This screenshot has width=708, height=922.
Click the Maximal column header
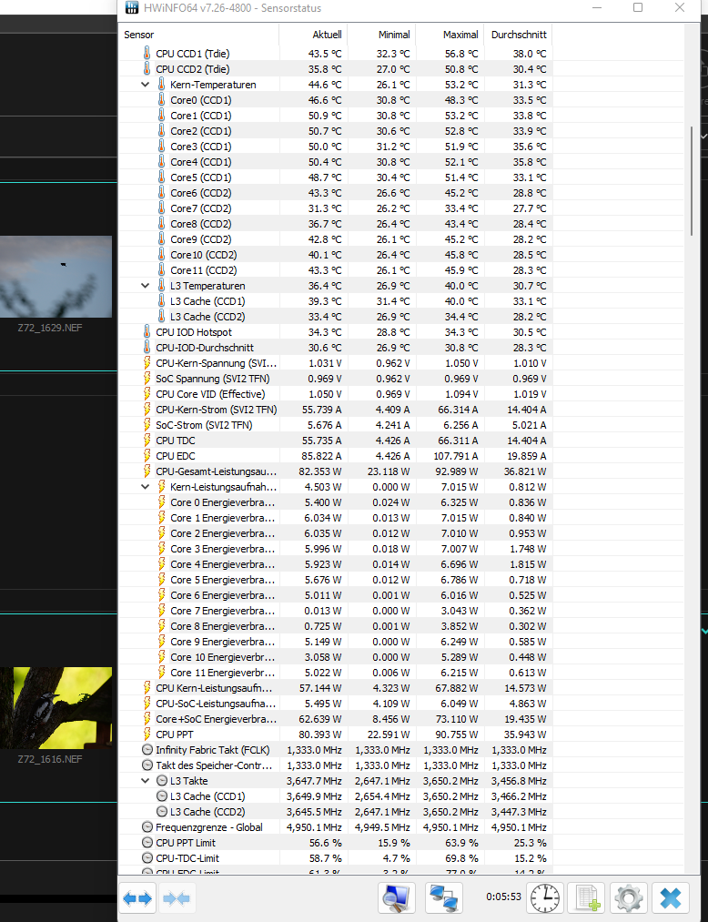(450, 35)
